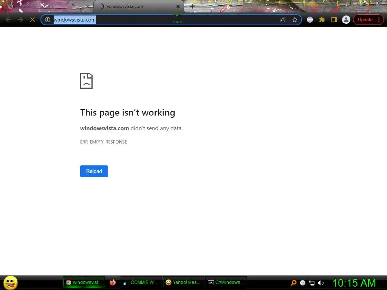Open the Chrome profile avatar
The height and width of the screenshot is (290, 387).
pos(346,20)
